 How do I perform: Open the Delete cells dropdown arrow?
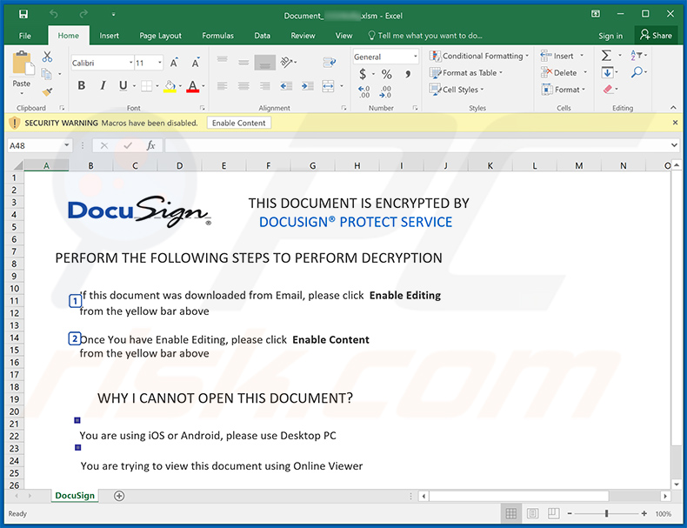tap(585, 73)
